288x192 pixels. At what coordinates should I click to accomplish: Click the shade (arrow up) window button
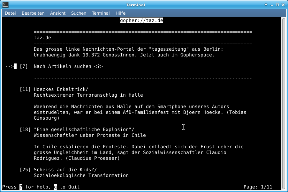266,5
